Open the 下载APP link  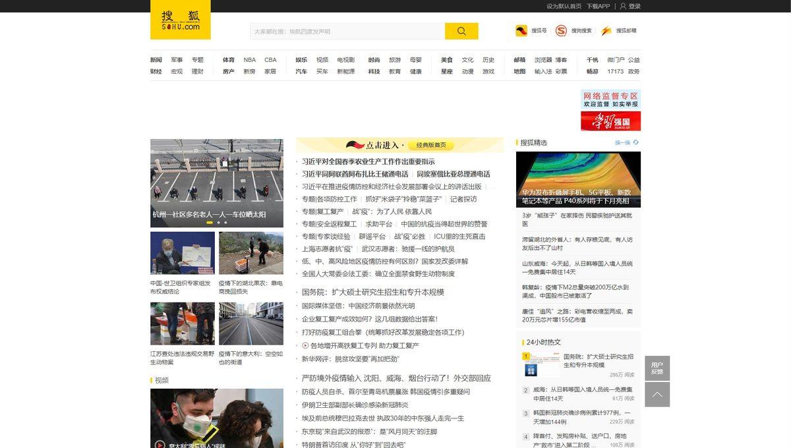(x=598, y=6)
